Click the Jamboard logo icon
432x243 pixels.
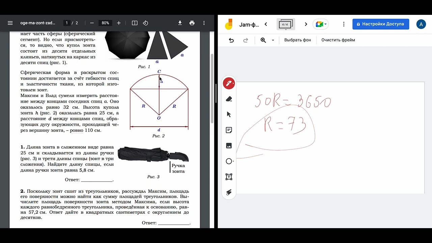[x=229, y=24]
